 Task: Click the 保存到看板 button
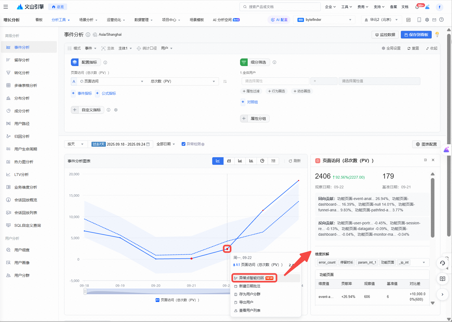pyautogui.click(x=416, y=35)
